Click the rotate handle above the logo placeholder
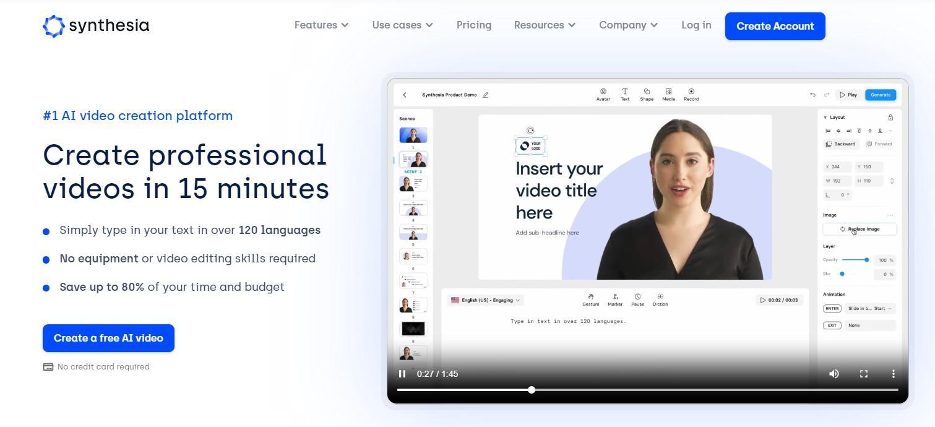The image size is (935, 427). [x=530, y=131]
